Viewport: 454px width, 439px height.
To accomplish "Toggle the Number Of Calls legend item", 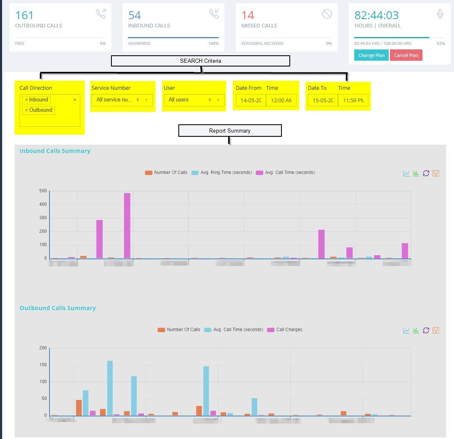I will pyautogui.click(x=166, y=172).
